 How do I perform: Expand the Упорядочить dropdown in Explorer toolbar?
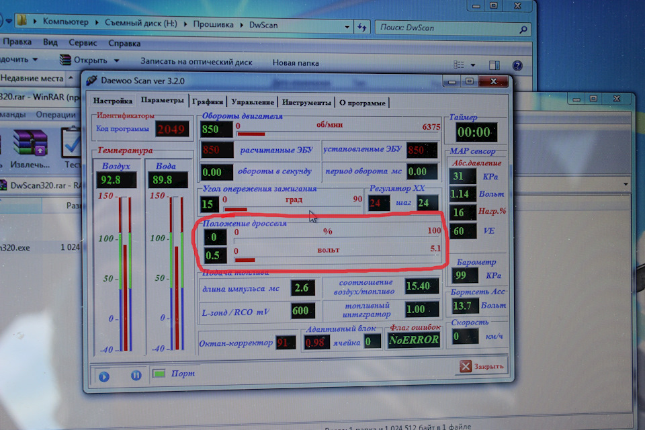[35, 60]
